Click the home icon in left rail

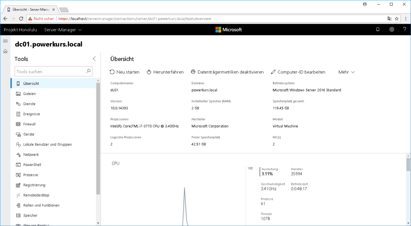click(5, 51)
